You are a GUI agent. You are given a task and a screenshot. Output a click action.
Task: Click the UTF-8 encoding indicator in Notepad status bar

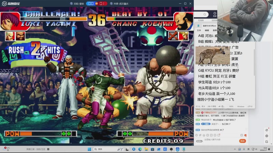pyautogui.click(x=250, y=106)
